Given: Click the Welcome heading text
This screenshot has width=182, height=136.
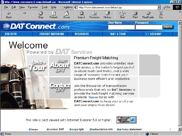Looking at the screenshot, I should 28,45.
